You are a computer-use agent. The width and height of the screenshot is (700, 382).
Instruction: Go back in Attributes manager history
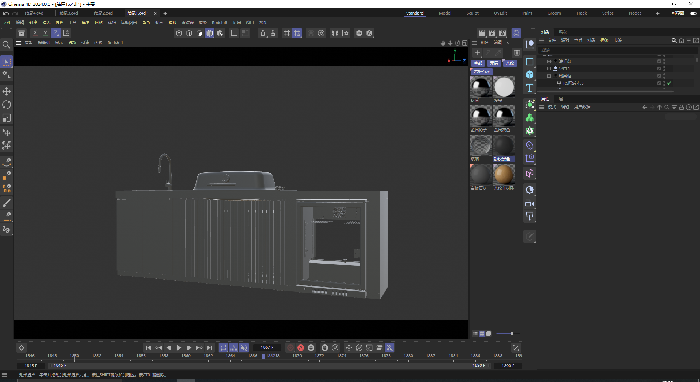tap(645, 107)
